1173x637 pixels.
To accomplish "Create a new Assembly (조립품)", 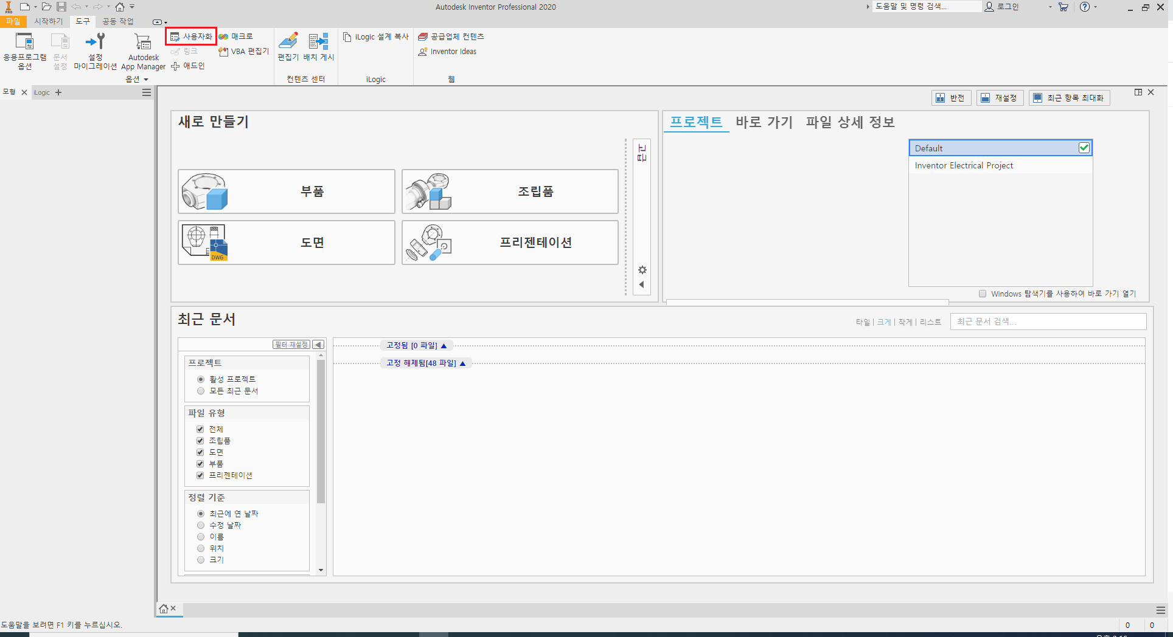I will 510,191.
